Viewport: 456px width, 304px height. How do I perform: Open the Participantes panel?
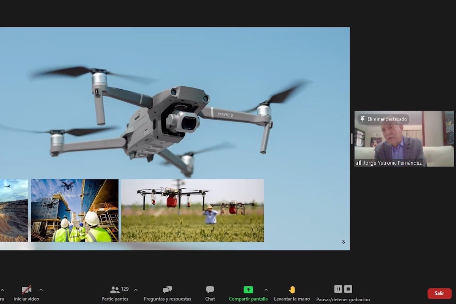coord(115,293)
